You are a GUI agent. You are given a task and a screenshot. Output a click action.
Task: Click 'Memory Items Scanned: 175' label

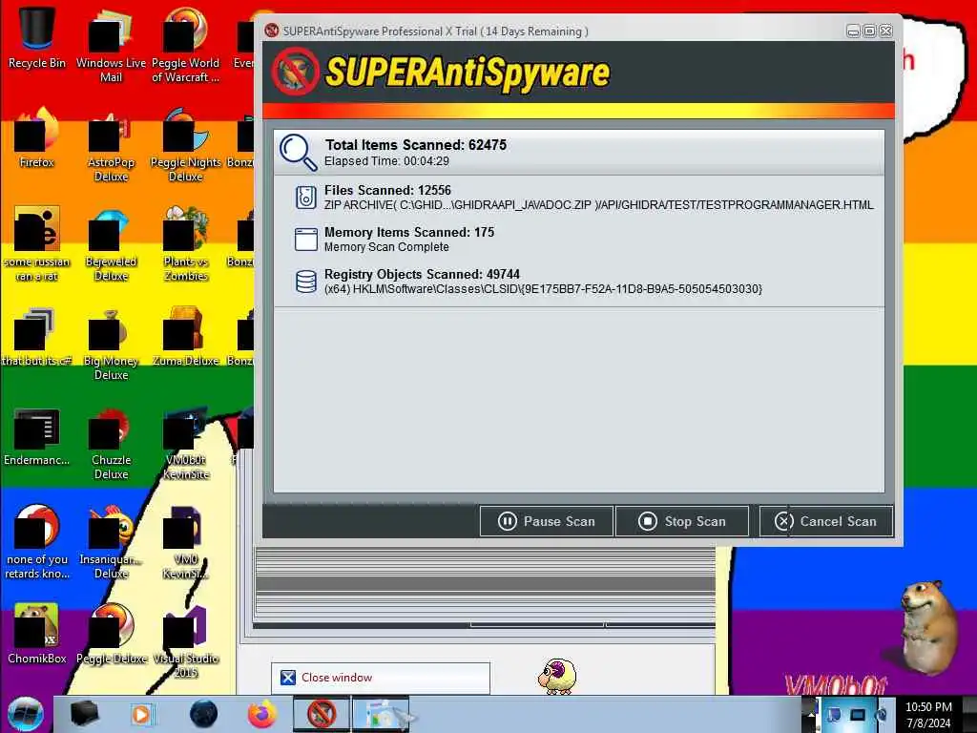click(409, 232)
